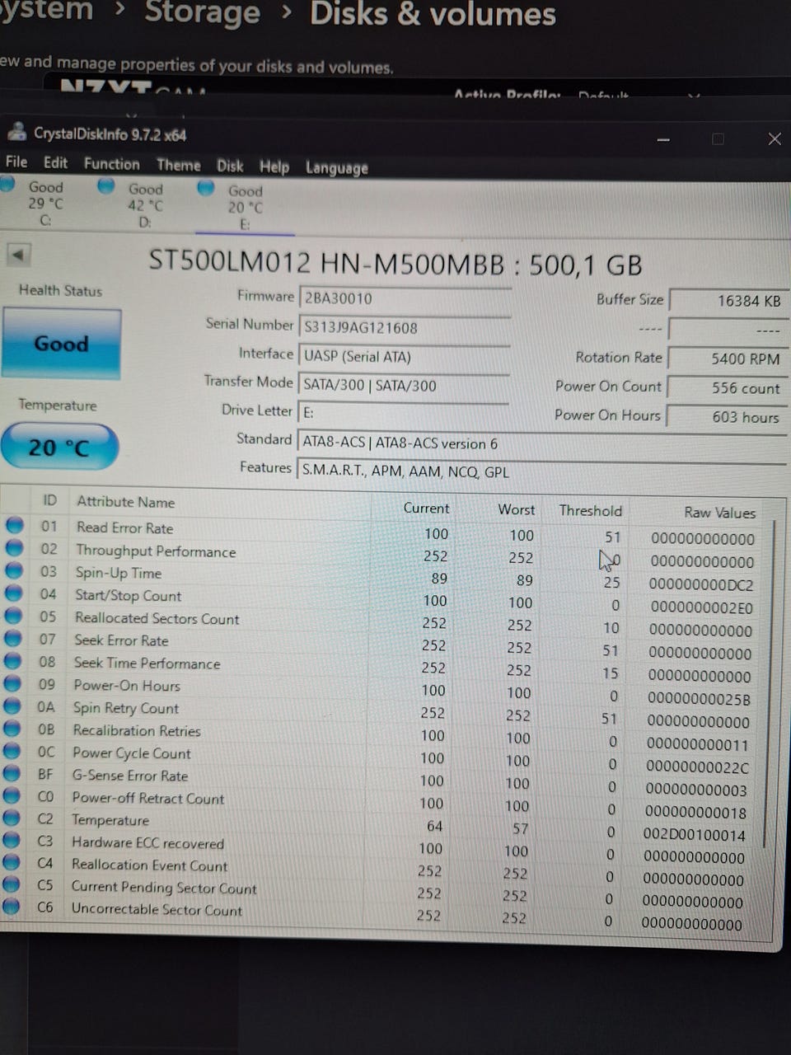Click the Features field listing S.M.A.R.T.
Screen dimensions: 791x1055
(542, 471)
